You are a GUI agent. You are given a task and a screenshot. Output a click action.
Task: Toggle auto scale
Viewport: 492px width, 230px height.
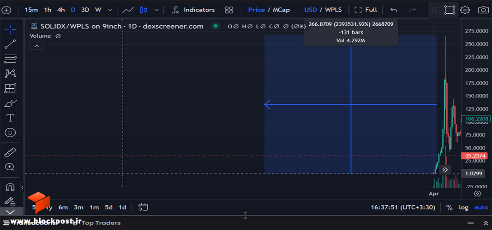coord(481,207)
